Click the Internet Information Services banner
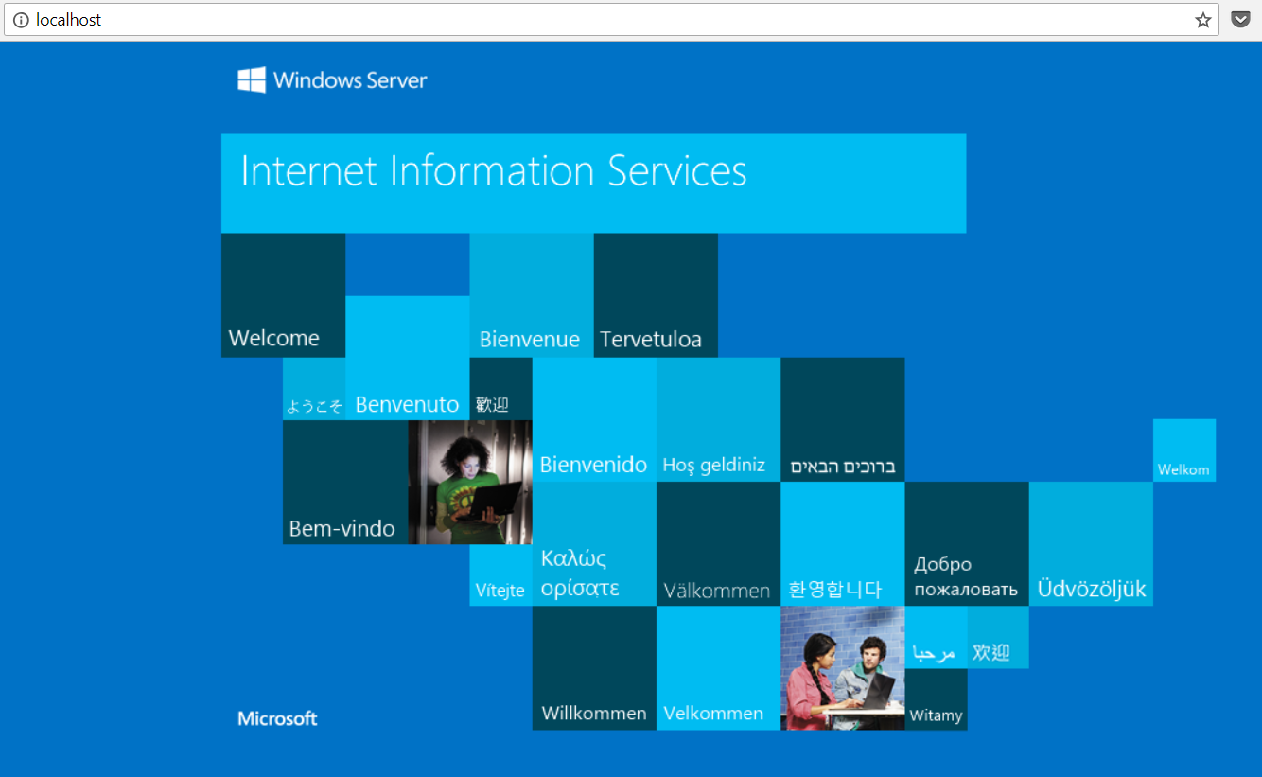Image resolution: width=1262 pixels, height=777 pixels. click(x=593, y=183)
